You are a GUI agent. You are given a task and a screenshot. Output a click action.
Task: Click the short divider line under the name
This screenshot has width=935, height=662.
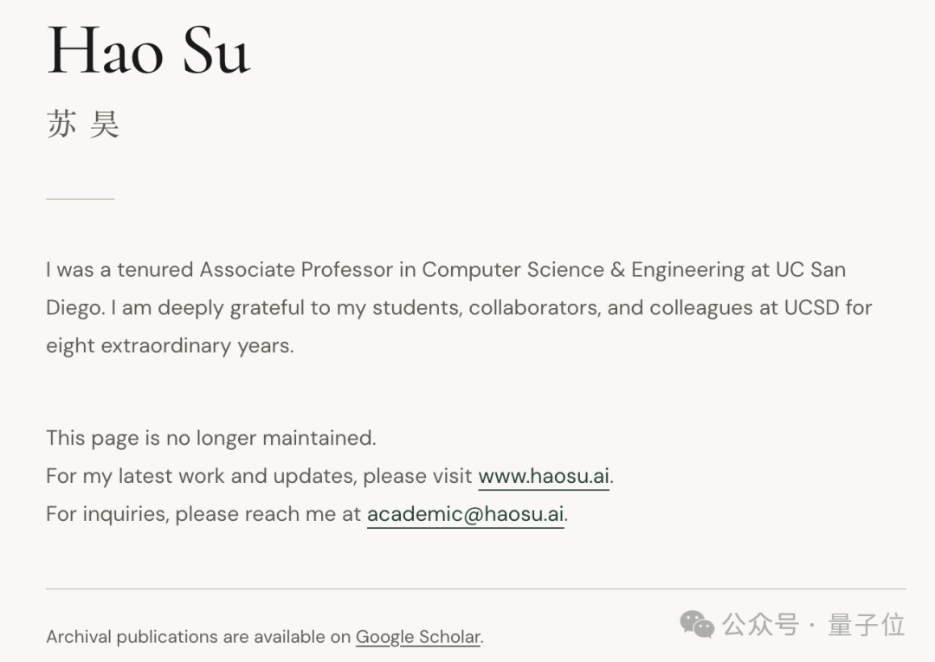(80, 199)
